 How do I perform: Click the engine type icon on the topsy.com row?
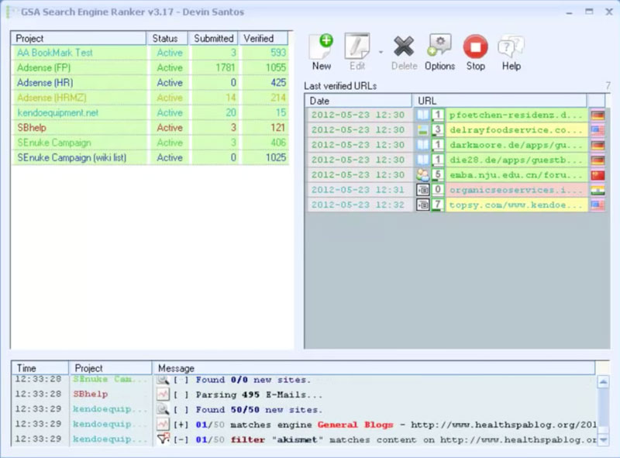coord(422,205)
